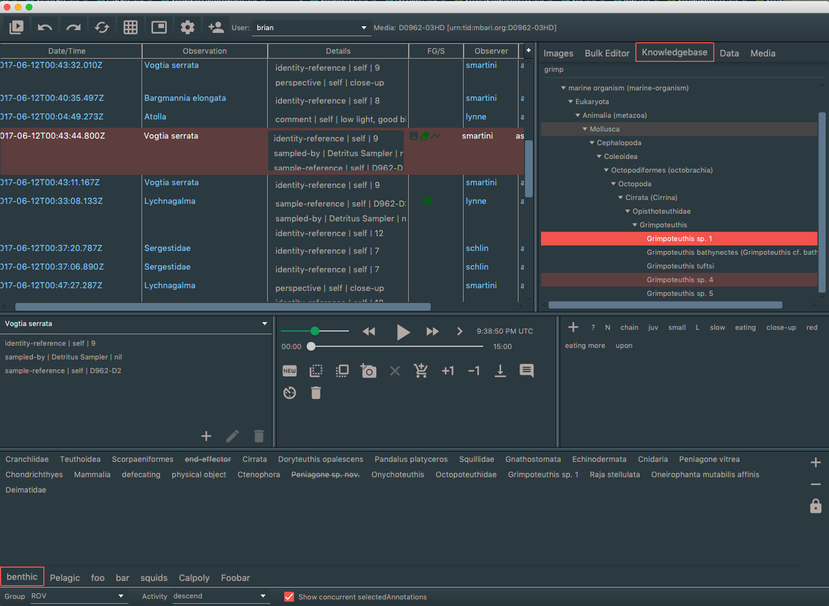The width and height of the screenshot is (829, 606).
Task: Take a framegrab with the camera icon
Action: 368,371
